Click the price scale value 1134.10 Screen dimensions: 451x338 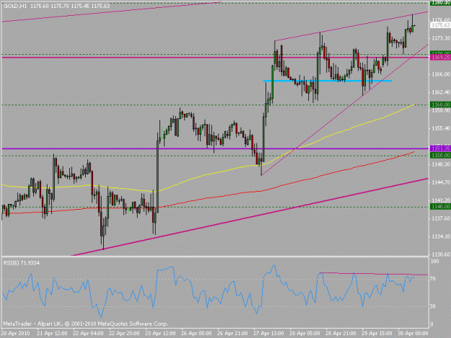click(441, 236)
